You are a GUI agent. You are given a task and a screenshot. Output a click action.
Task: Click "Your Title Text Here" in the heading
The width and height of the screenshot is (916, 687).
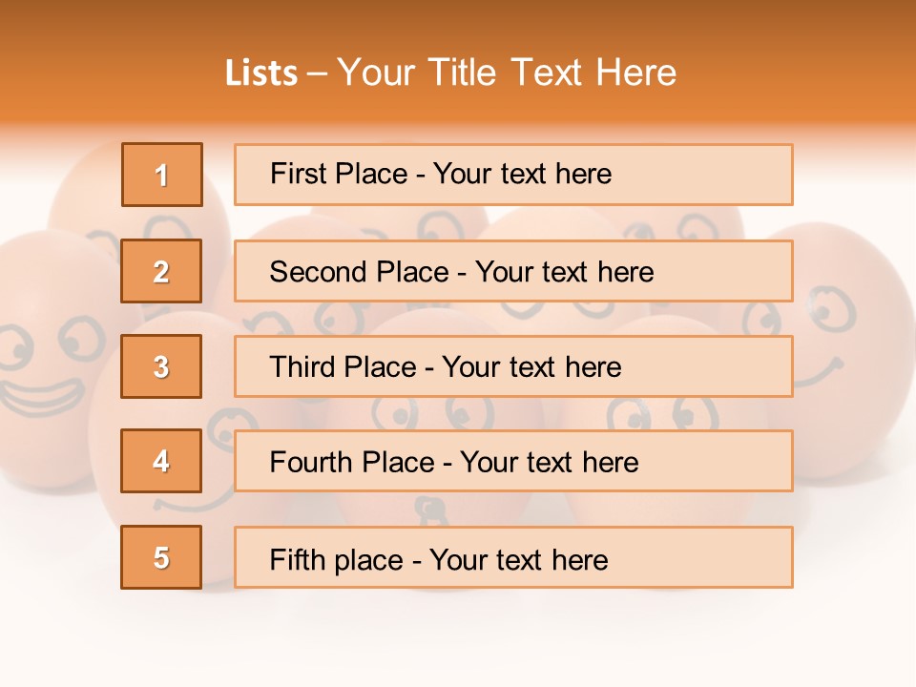pyautogui.click(x=507, y=73)
